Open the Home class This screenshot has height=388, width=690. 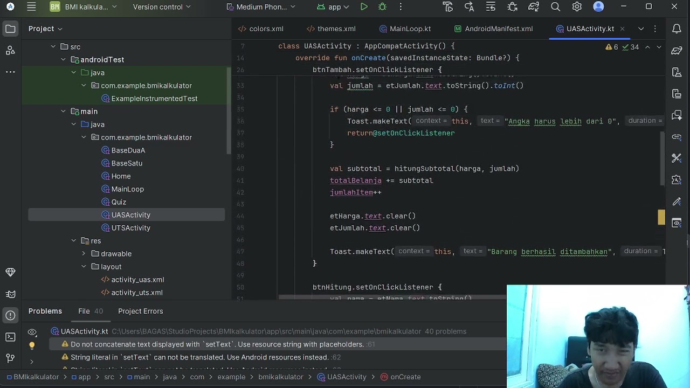[x=116, y=176]
